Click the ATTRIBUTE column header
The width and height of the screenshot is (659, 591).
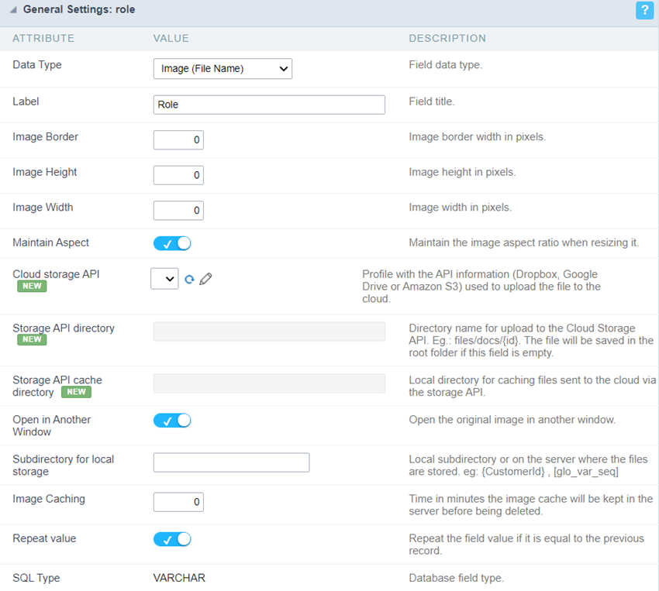coord(43,38)
